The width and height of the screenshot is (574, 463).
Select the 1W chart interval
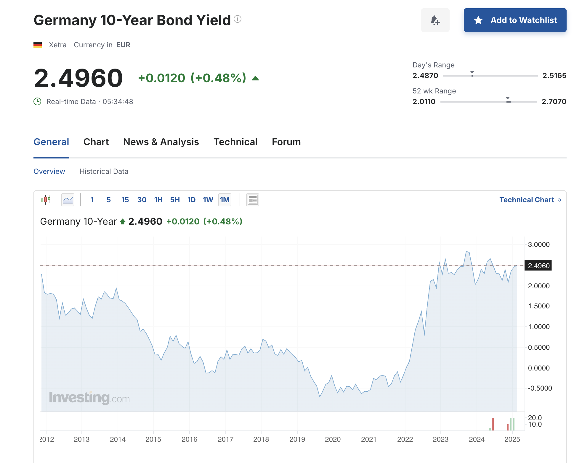click(x=208, y=200)
